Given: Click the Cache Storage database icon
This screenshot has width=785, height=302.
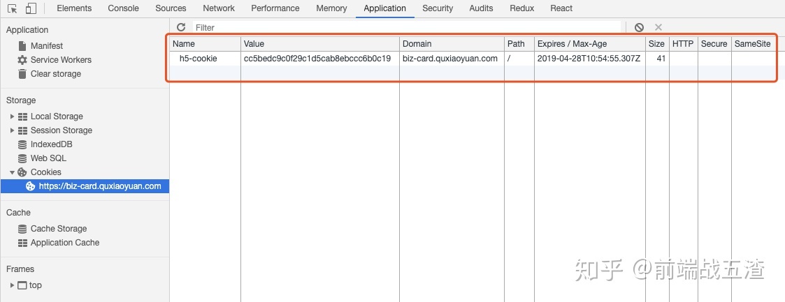Looking at the screenshot, I should 22,229.
